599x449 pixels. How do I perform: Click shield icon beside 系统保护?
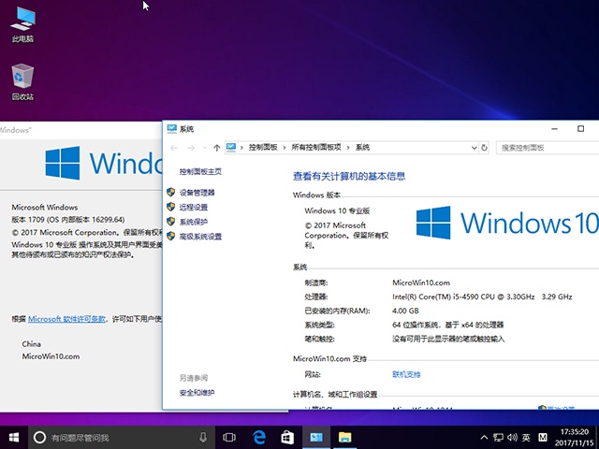tap(170, 222)
